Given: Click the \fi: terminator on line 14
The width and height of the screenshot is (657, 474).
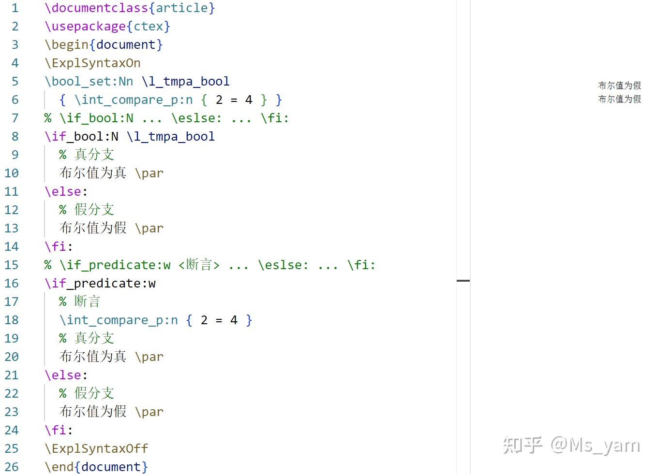Looking at the screenshot, I should (57, 246).
